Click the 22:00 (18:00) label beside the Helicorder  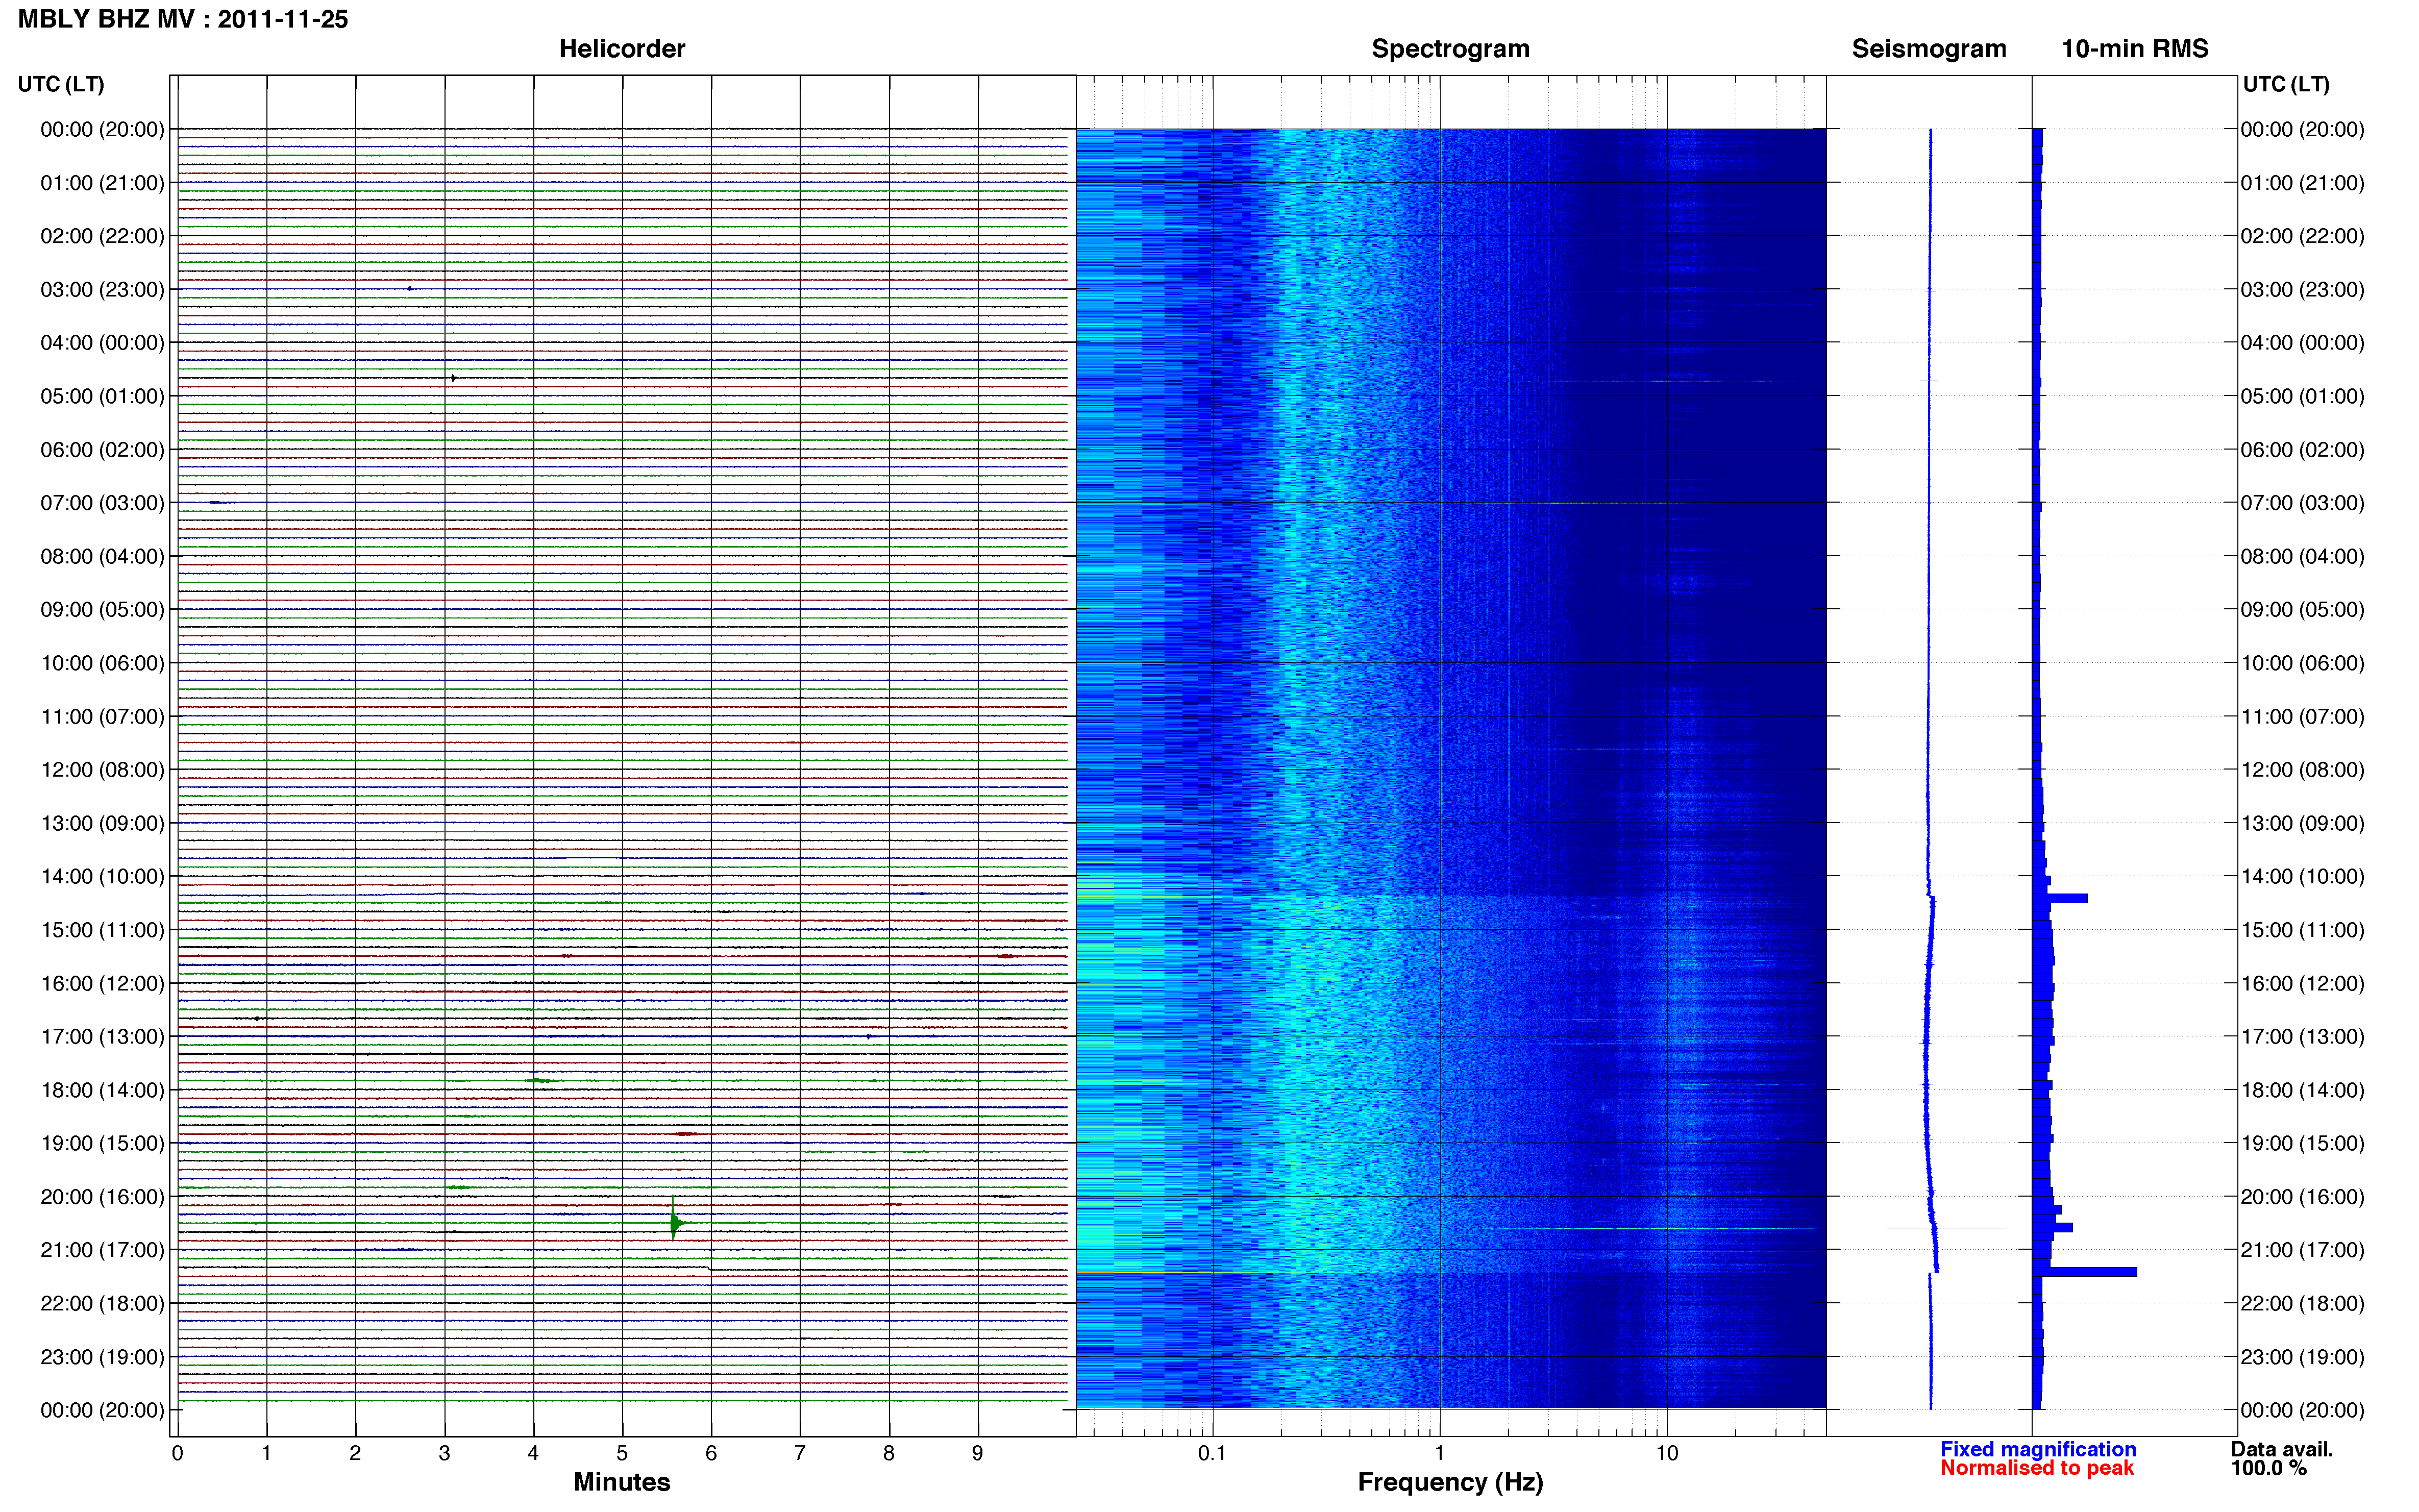click(x=102, y=1304)
